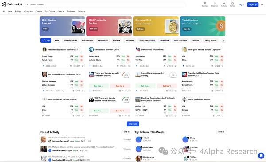Open comments on Iran military response card

point(171,91)
